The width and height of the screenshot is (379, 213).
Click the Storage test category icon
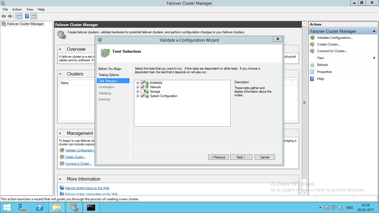click(147, 92)
